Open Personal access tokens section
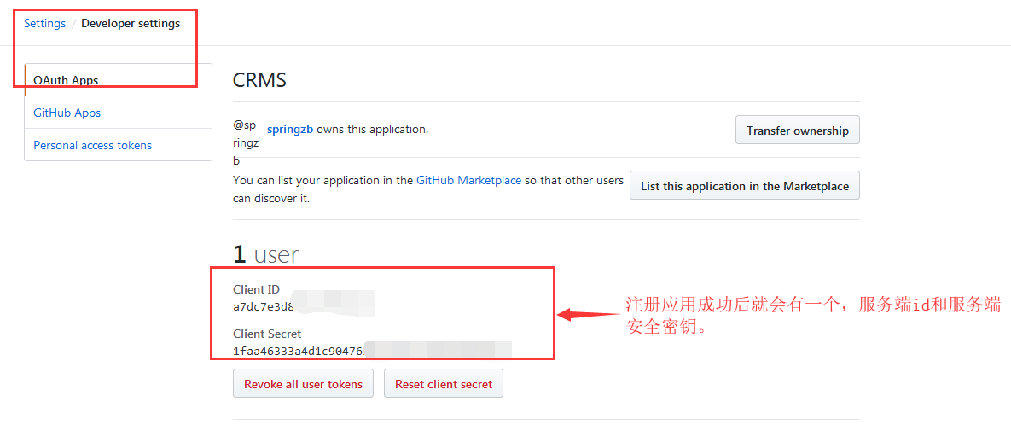Screen dimensions: 1011x436 tap(118, 145)
